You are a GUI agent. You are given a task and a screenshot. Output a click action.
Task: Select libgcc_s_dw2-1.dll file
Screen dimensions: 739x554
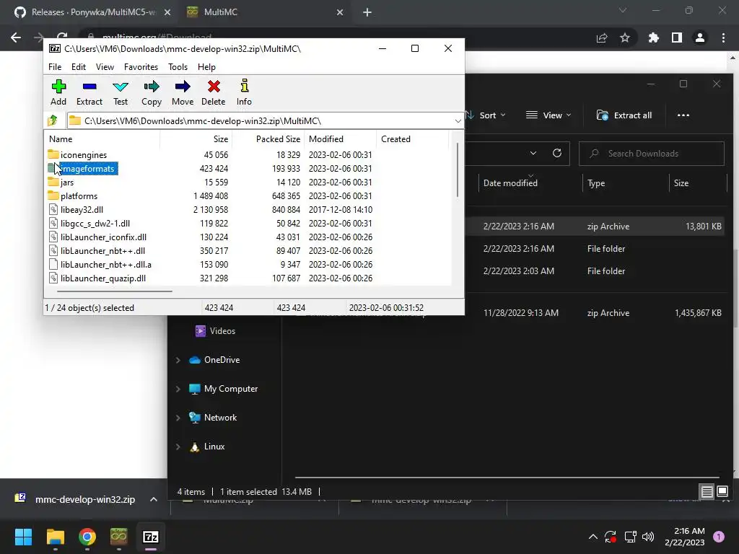95,224
